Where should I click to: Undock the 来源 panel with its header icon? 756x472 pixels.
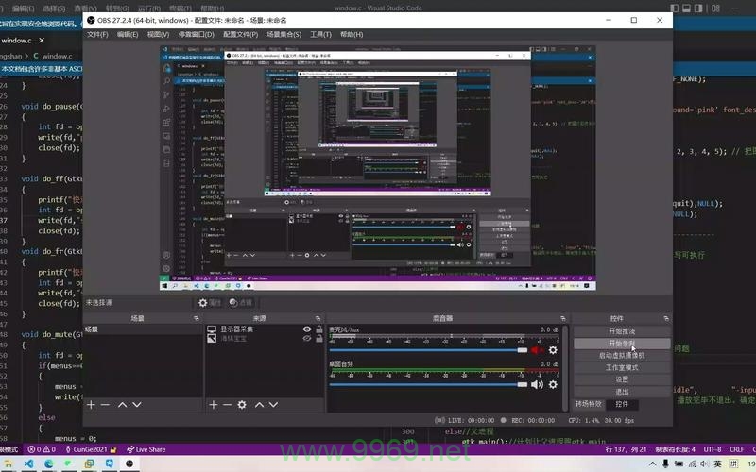[318, 318]
